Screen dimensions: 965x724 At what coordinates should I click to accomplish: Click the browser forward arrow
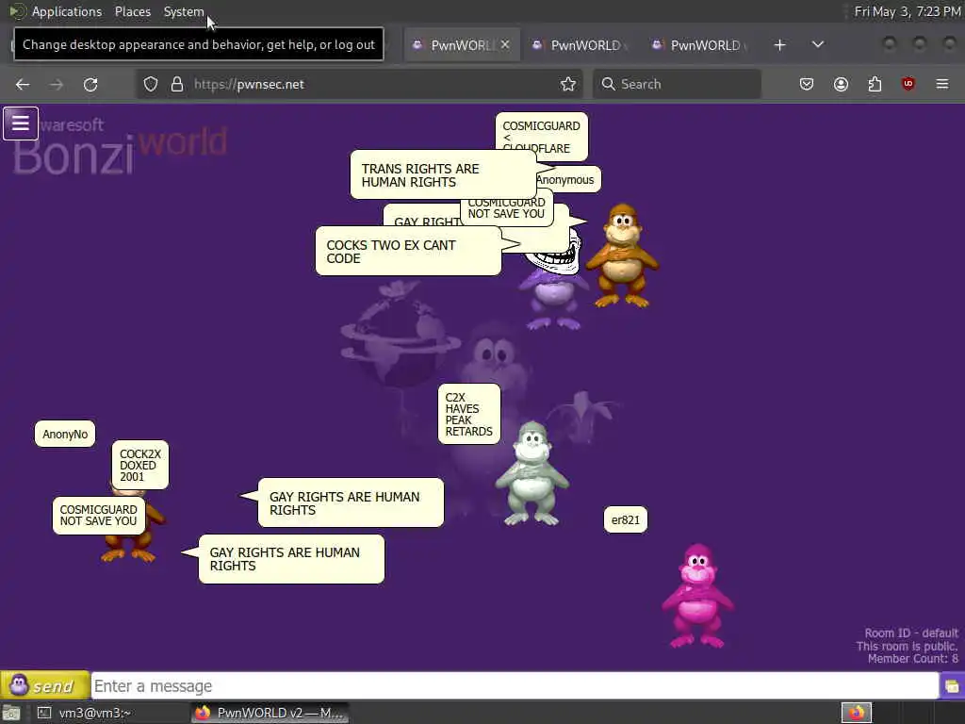[x=57, y=84]
